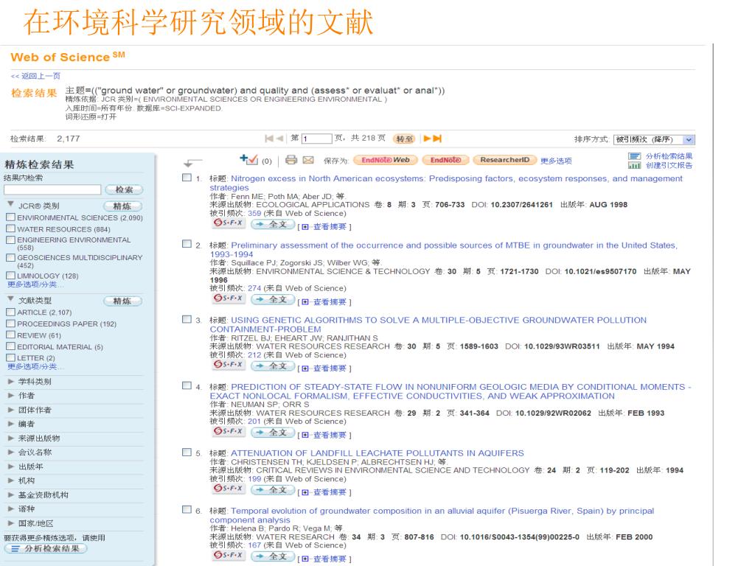Viewport: 755px width, 566px height.
Task: Expand abstract plus icon for result 5
Action: (x=305, y=492)
